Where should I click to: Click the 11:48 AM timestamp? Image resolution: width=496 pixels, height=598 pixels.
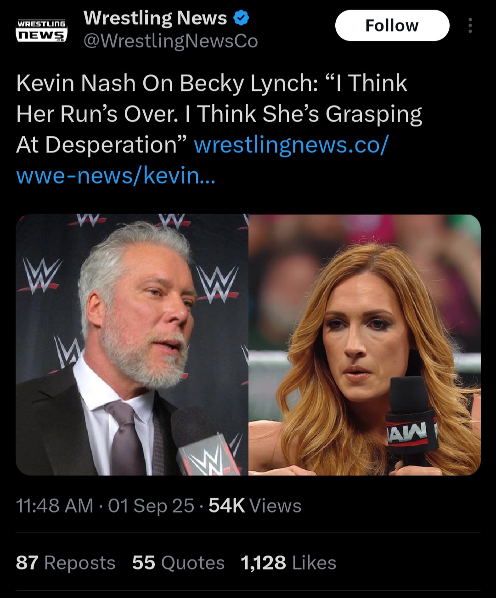[54, 506]
